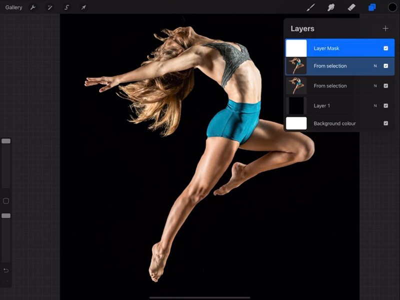Select the Adjustments magic wand icon
Screen dimensions: 400x300
pyautogui.click(x=49, y=7)
